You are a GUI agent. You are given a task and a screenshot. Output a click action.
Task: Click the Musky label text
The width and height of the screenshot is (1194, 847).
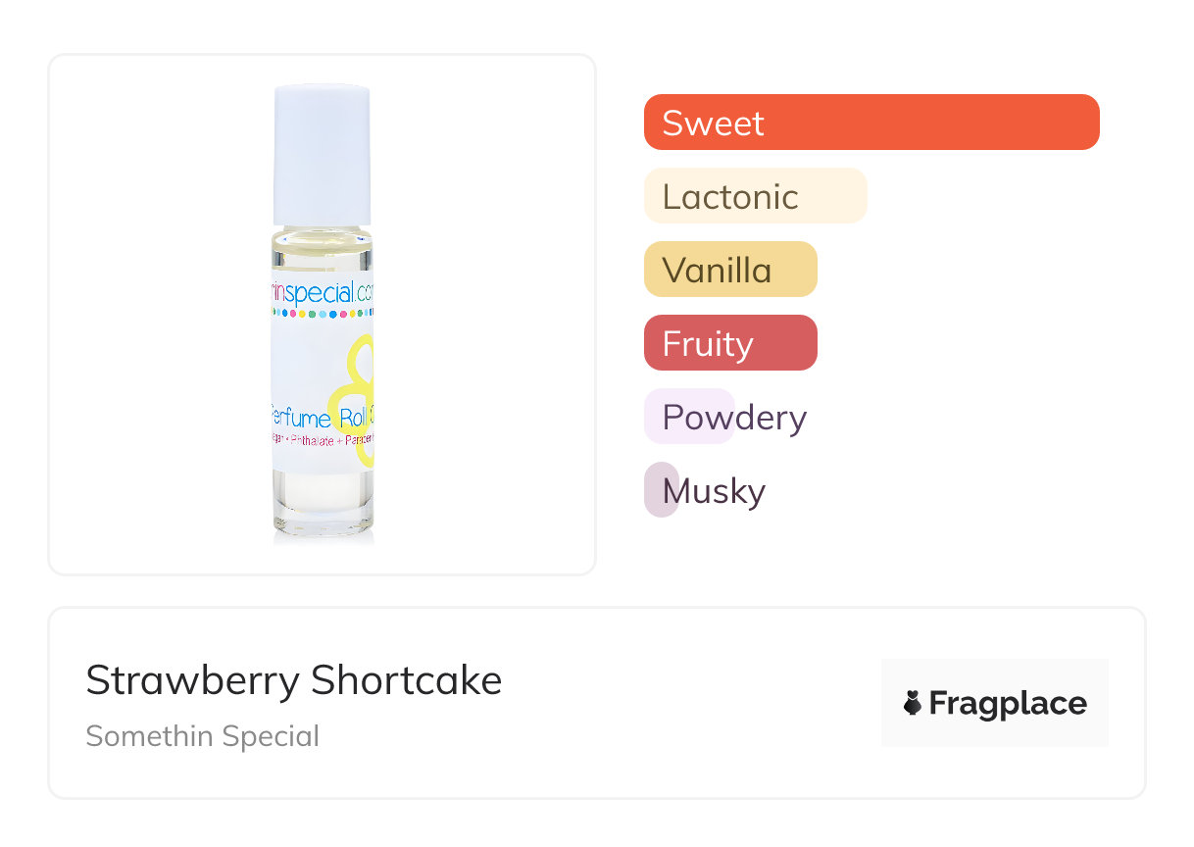coord(714,491)
